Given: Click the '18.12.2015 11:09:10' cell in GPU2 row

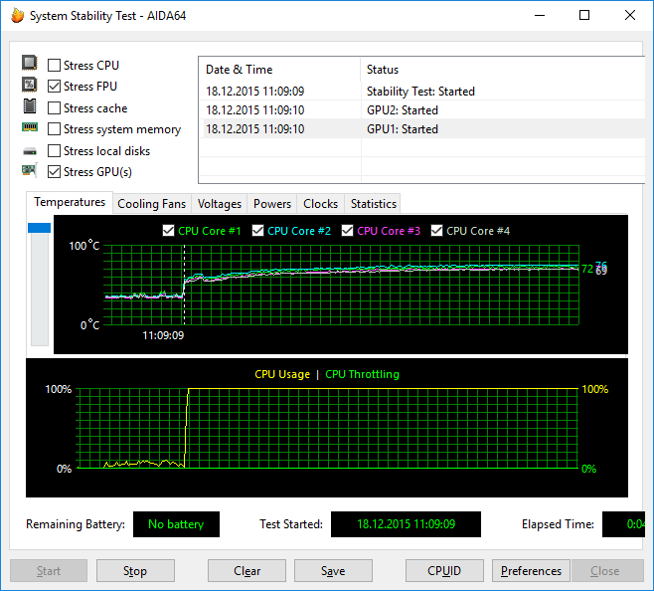Looking at the screenshot, I should [x=254, y=110].
